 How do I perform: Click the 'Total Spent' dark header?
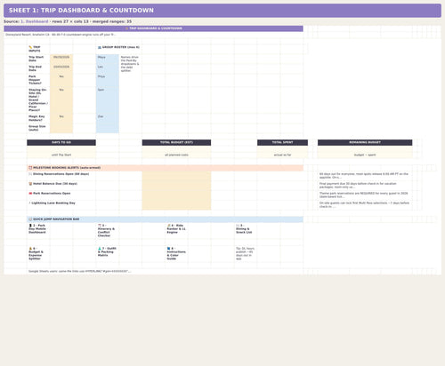[282, 142]
